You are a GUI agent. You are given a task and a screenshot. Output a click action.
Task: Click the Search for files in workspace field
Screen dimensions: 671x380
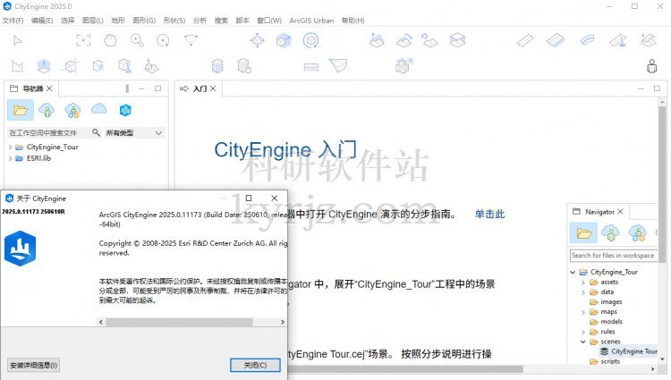click(x=613, y=255)
